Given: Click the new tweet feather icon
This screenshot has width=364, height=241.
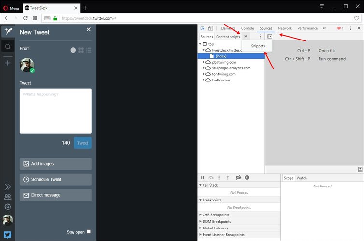Looking at the screenshot, I should click(8, 31).
